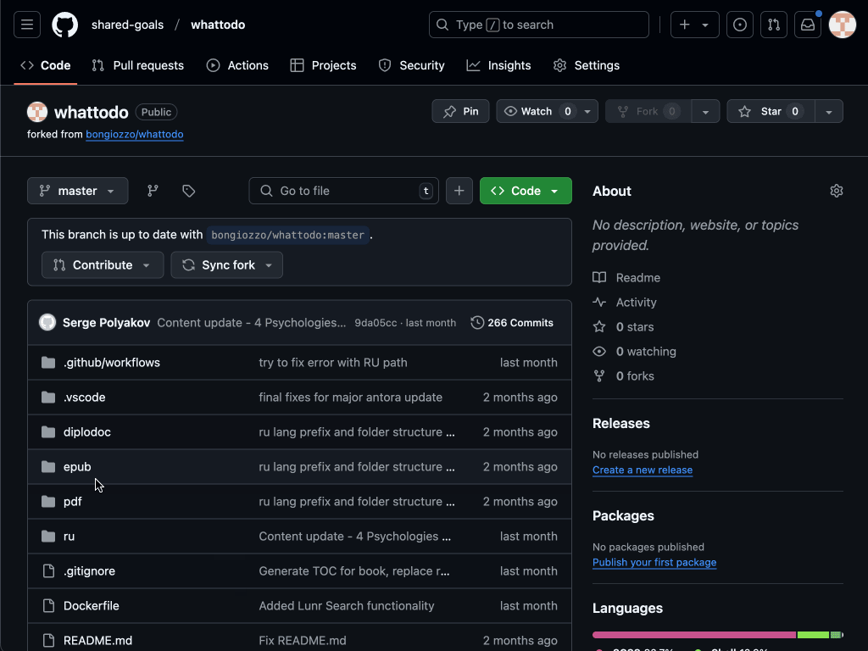View branches using the branch icon
Image resolution: width=868 pixels, height=651 pixels.
point(153,191)
